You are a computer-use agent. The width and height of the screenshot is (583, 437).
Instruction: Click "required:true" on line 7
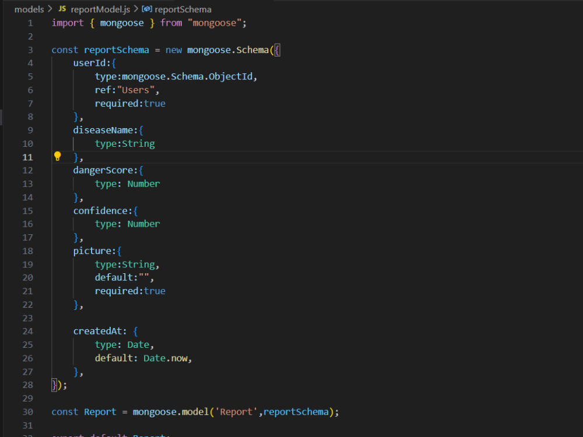[x=130, y=103]
